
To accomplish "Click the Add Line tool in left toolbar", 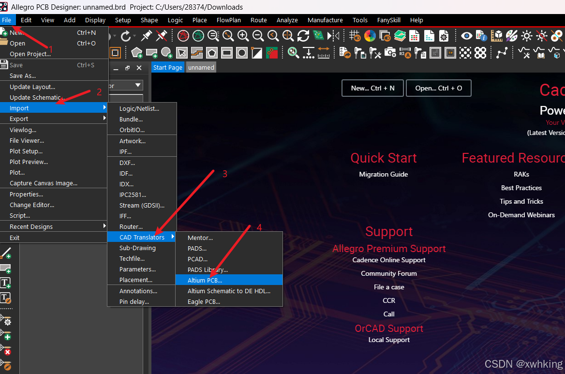I will 6,254.
